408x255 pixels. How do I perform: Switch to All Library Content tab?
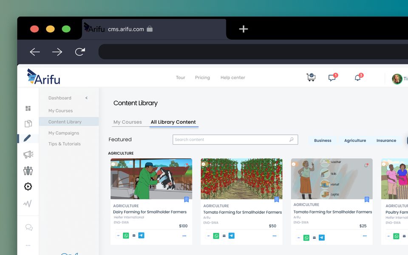click(x=173, y=122)
